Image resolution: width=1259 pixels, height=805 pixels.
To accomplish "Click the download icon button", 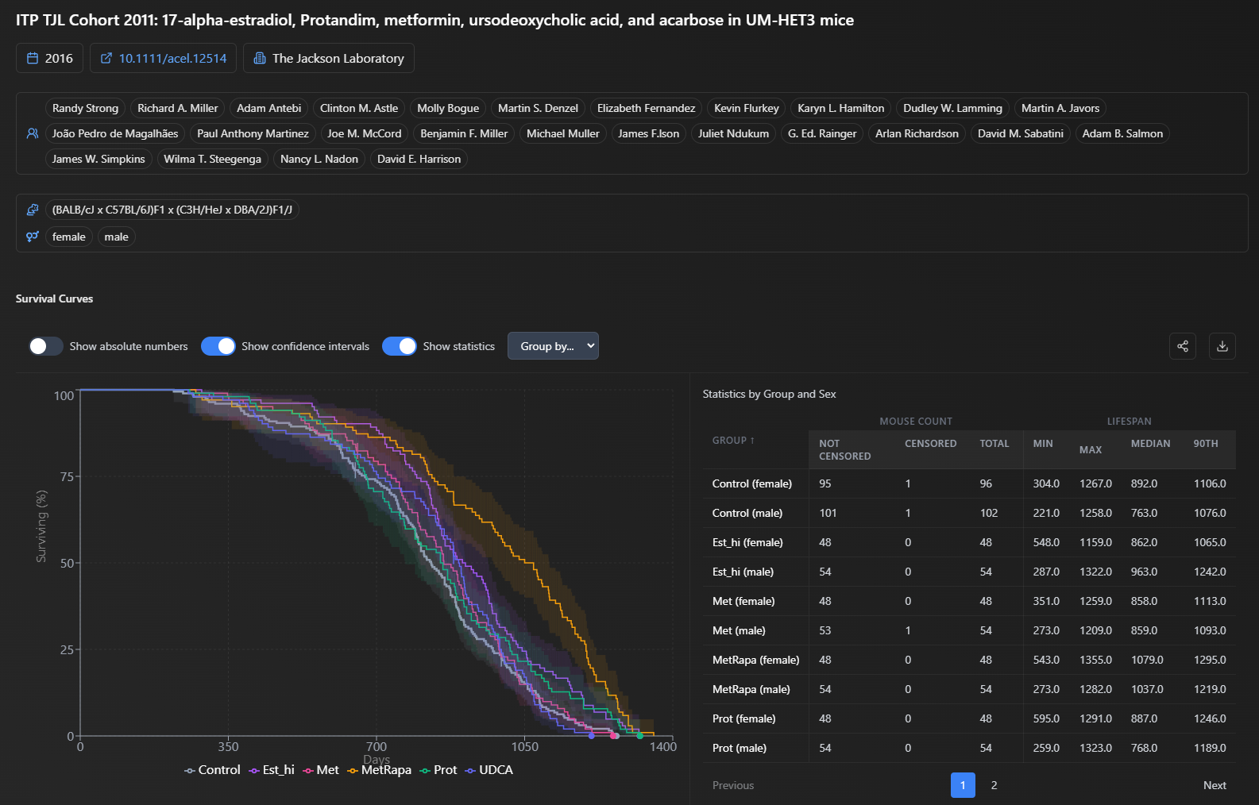I will click(x=1222, y=346).
